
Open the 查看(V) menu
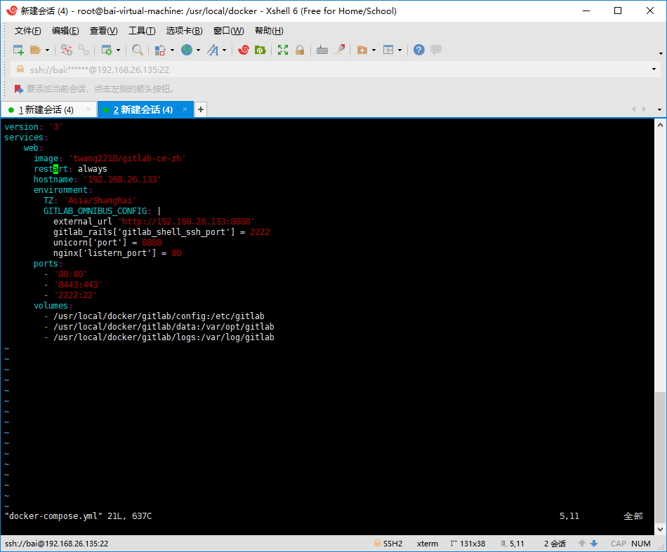point(103,31)
